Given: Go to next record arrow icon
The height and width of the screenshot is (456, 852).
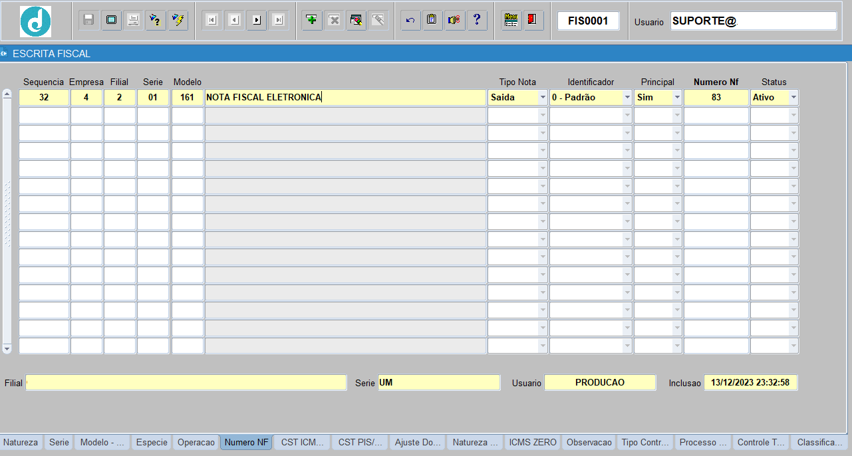Looking at the screenshot, I should click(x=257, y=20).
